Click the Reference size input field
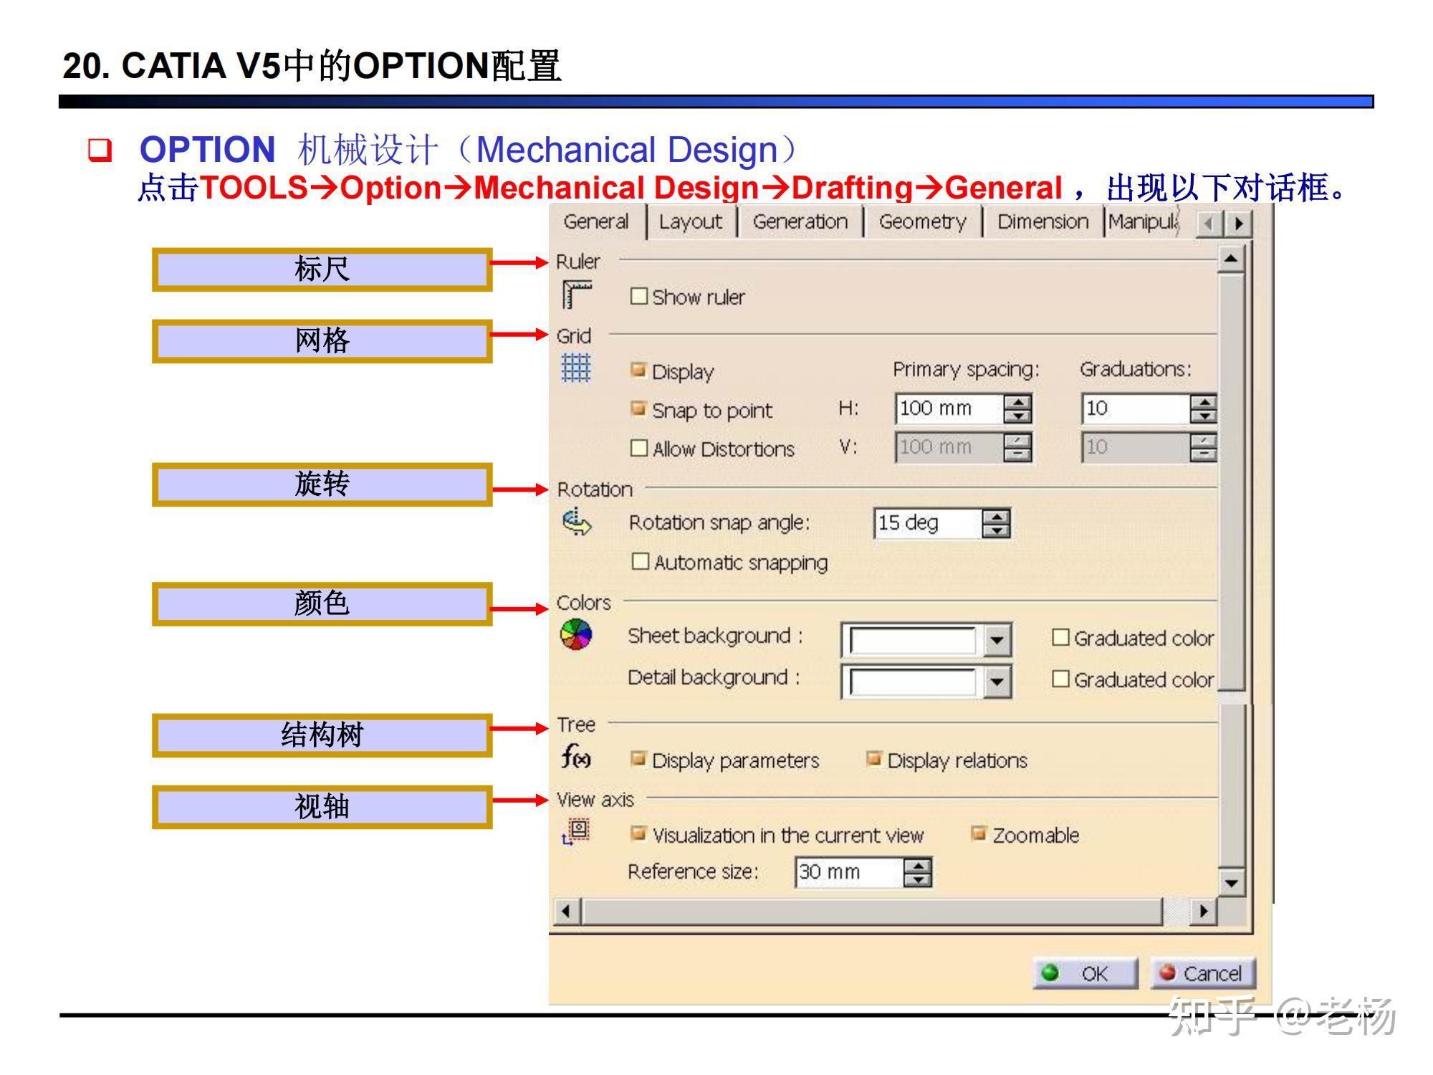 [x=850, y=872]
